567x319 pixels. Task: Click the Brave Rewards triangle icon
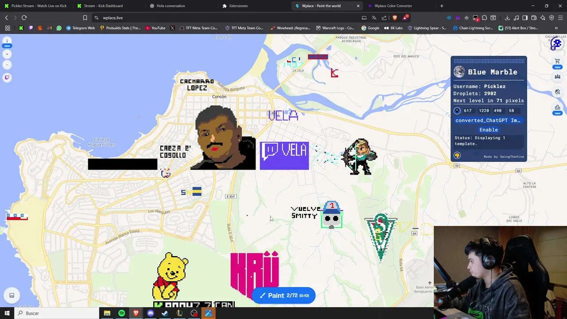(x=405, y=18)
